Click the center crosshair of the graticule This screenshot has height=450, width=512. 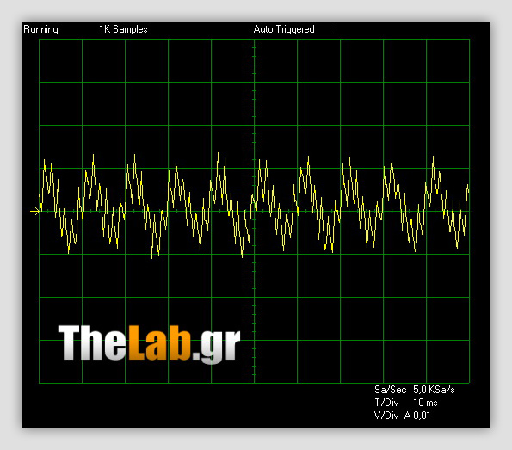(255, 212)
